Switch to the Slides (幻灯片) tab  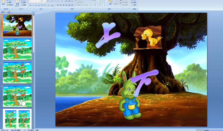coord(3,12)
